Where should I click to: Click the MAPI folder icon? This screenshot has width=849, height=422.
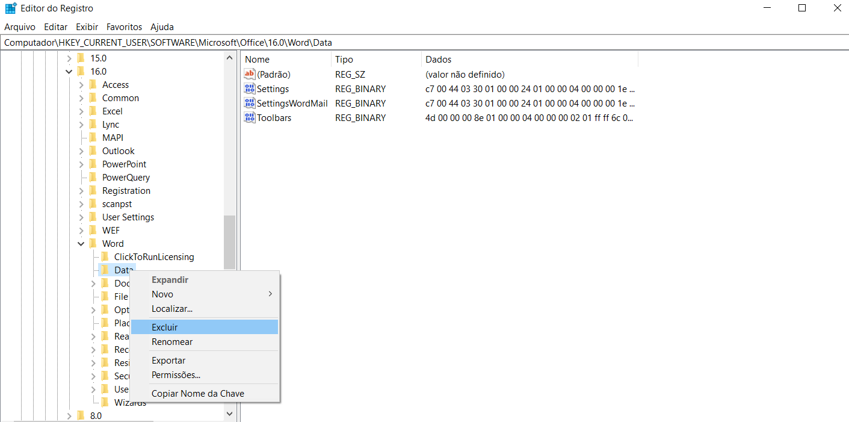pyautogui.click(x=93, y=138)
